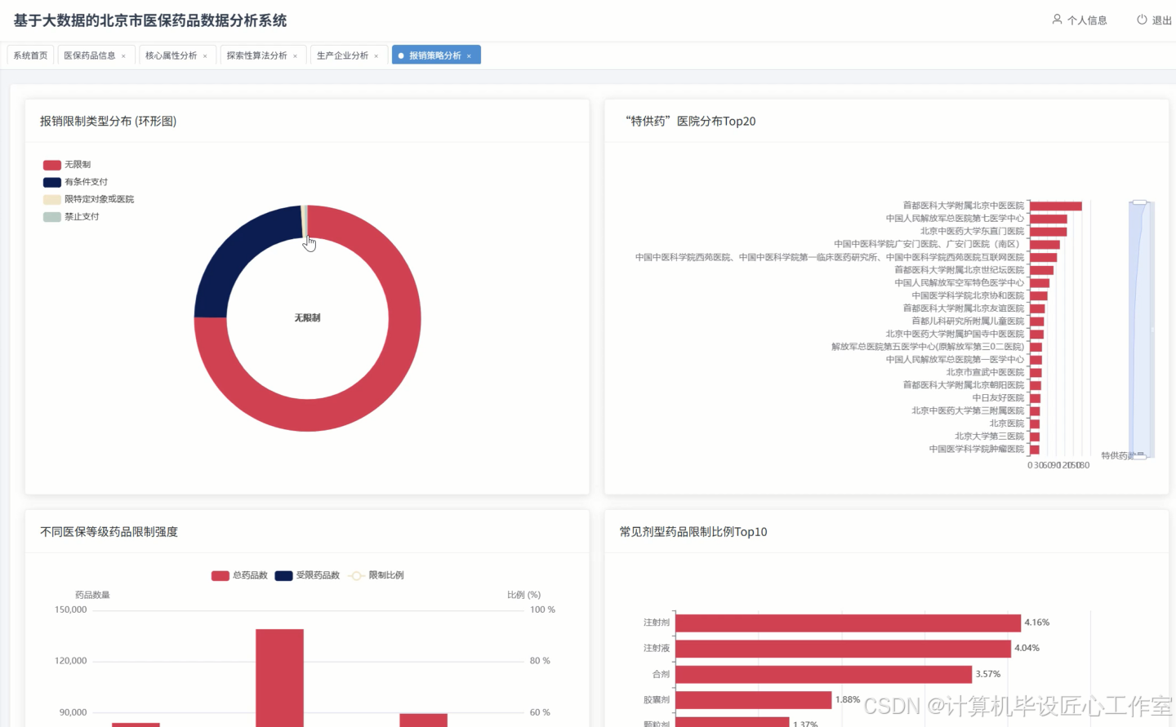Click the 药品数量 axis label
The image size is (1176, 727).
[x=92, y=595]
